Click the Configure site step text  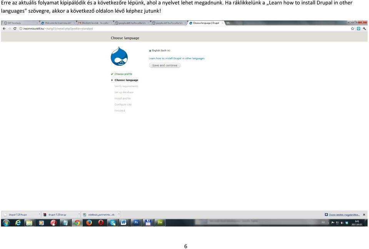[123, 105]
